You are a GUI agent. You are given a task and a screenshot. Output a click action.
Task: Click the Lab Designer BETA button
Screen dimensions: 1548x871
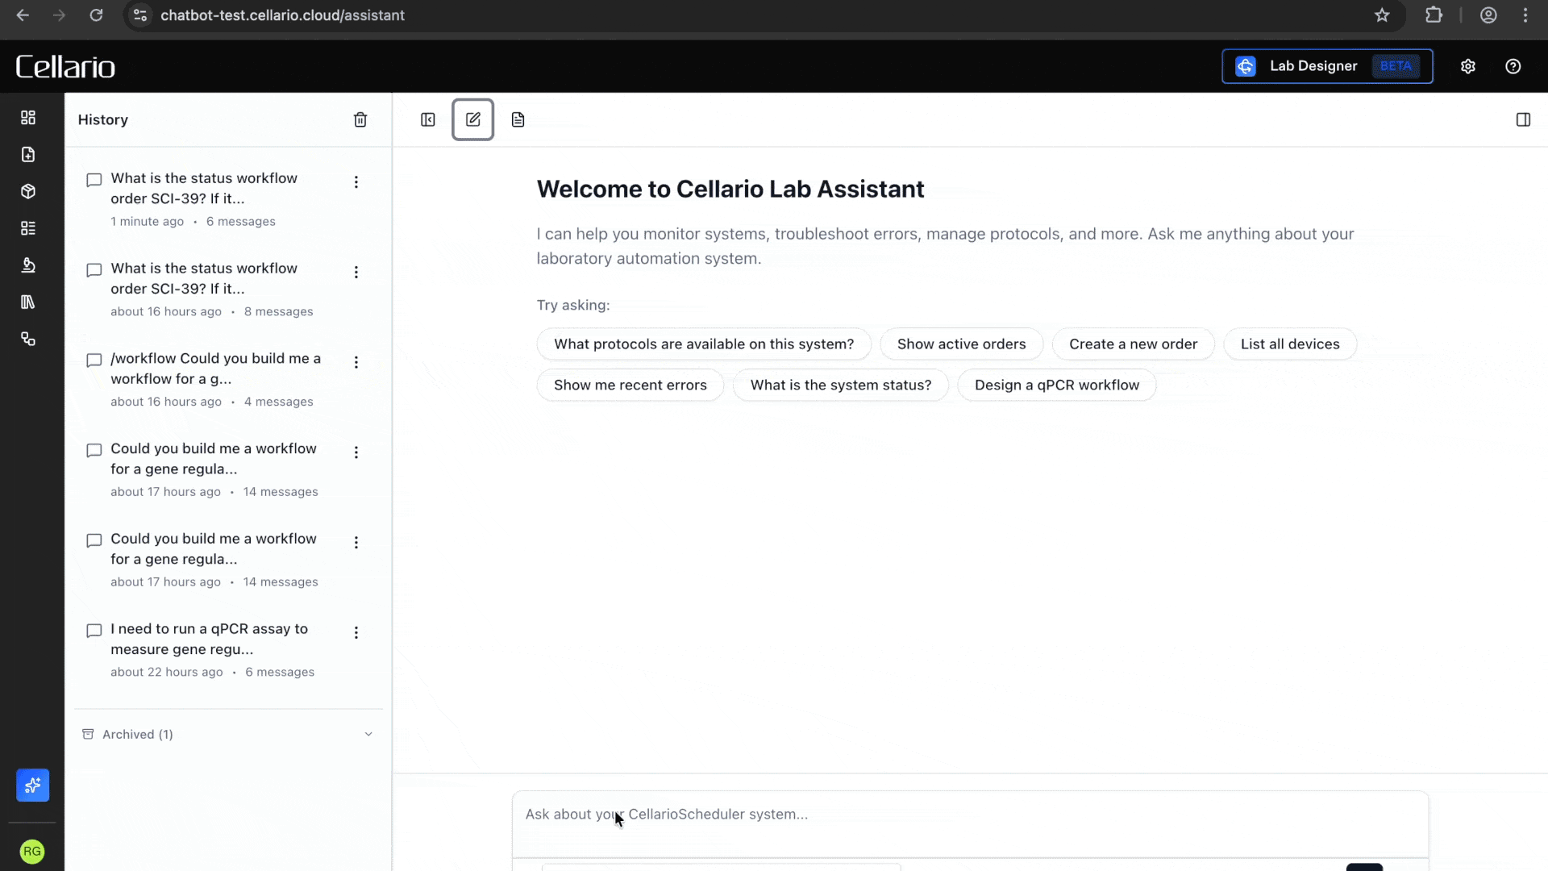click(1326, 66)
